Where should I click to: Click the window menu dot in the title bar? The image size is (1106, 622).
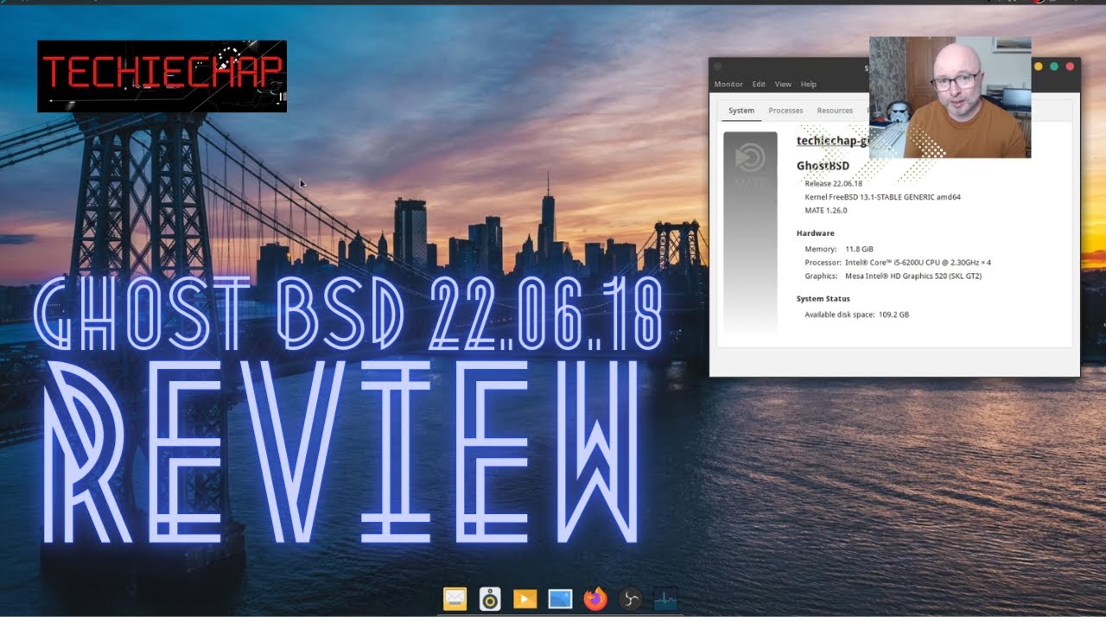pyautogui.click(x=718, y=67)
